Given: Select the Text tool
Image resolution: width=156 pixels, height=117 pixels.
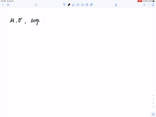Looking at the screenshot, I should coord(64,5).
